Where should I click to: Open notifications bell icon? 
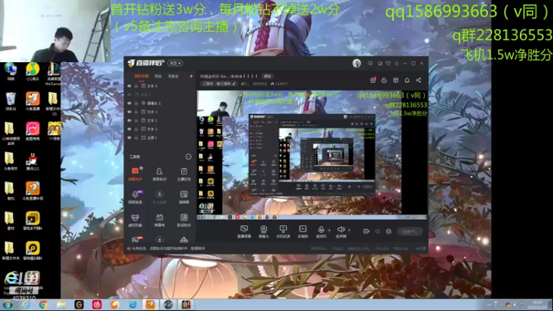(x=407, y=80)
